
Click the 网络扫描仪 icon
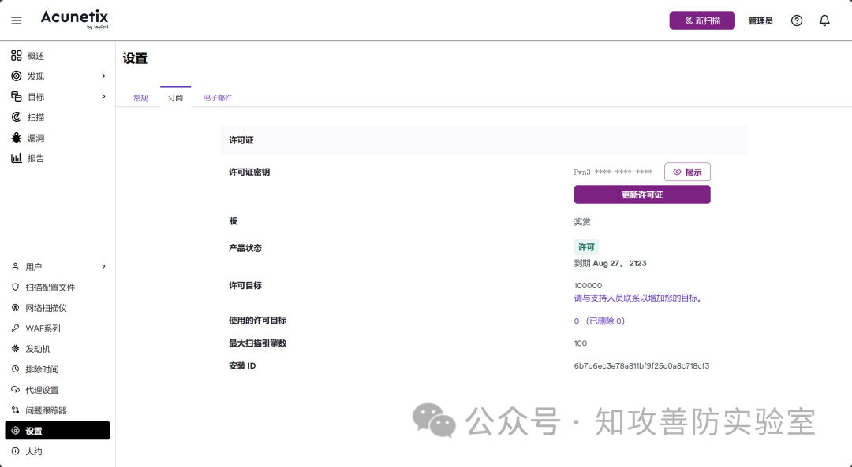(15, 308)
